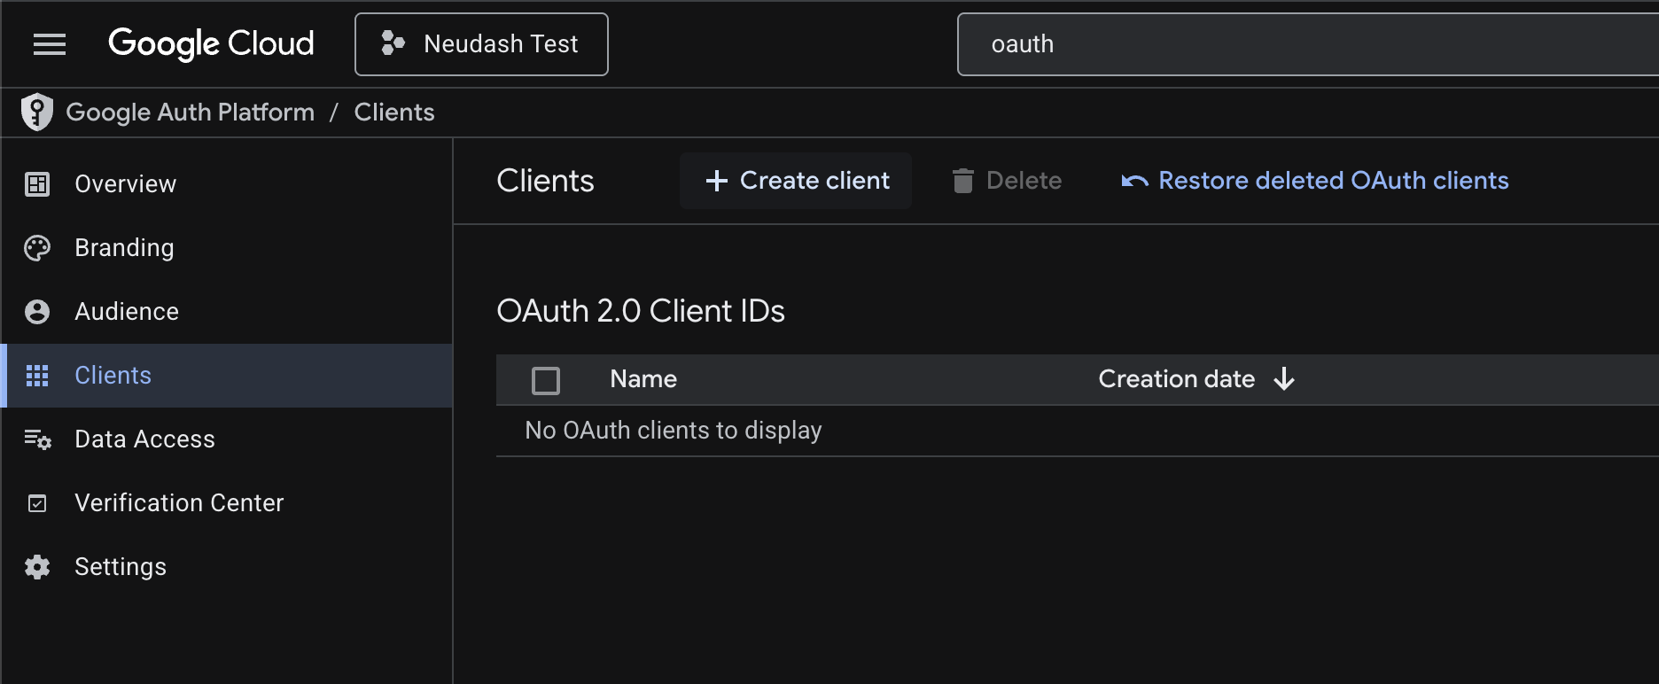Open the Verification Center page

[227, 503]
